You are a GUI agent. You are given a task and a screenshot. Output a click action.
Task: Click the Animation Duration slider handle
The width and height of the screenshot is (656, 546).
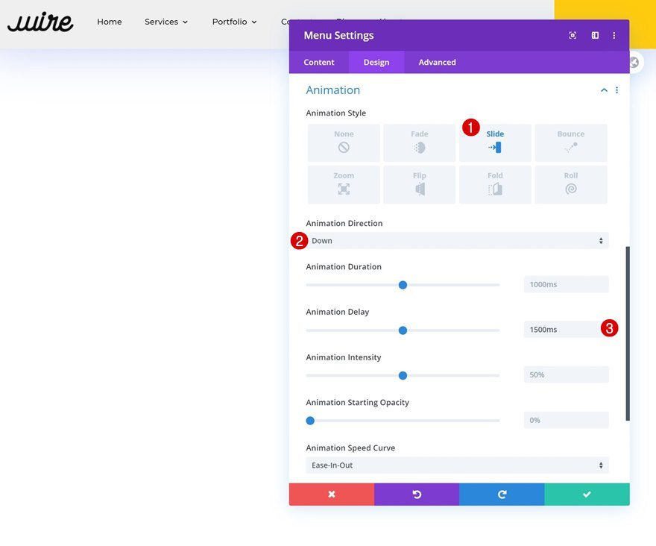403,285
